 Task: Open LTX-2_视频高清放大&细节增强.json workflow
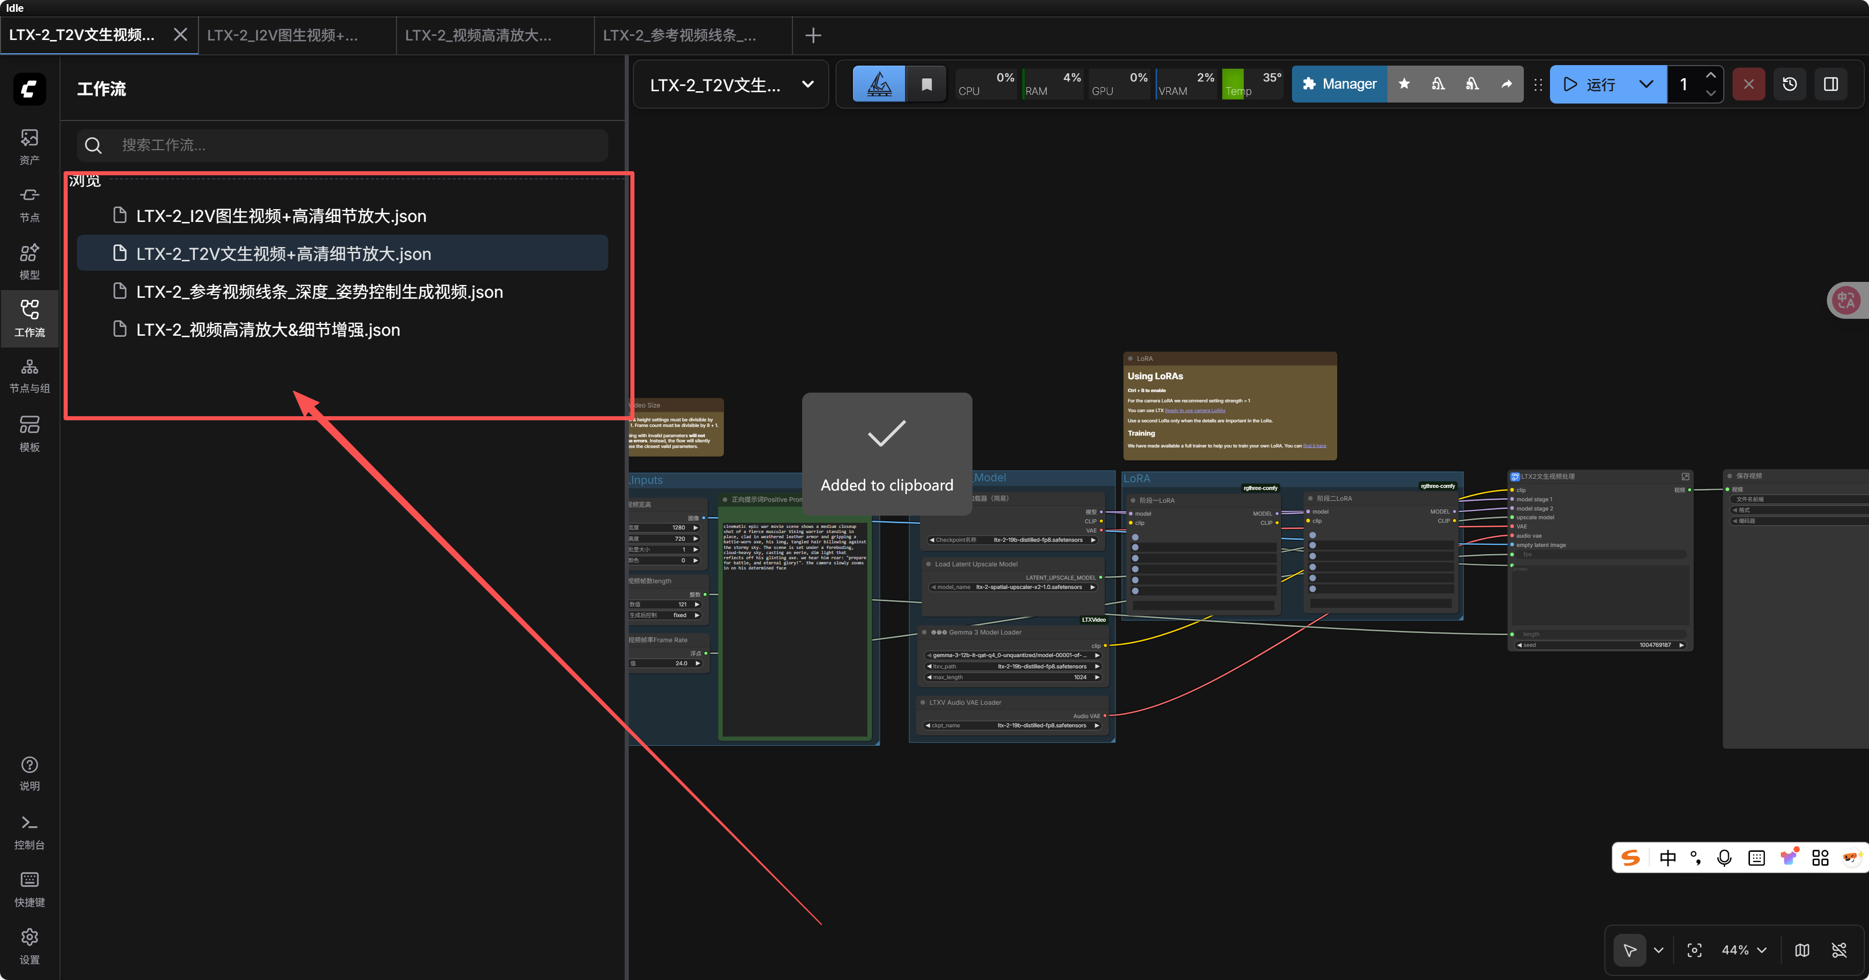point(268,330)
